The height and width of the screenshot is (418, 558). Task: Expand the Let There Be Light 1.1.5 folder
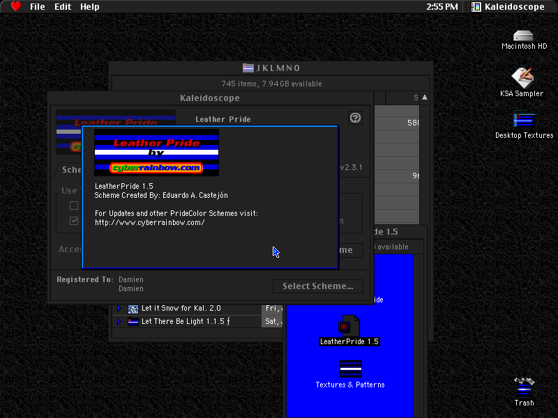pyautogui.click(x=119, y=321)
